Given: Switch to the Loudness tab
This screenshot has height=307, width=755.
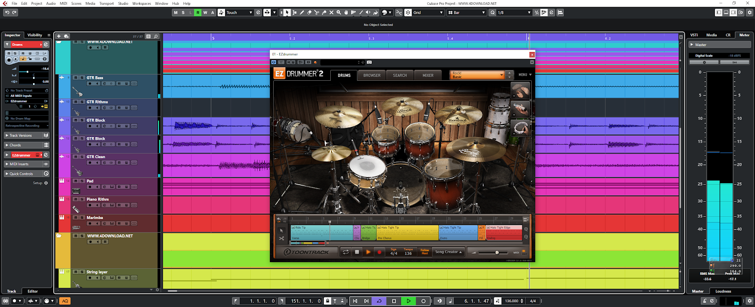Looking at the screenshot, I should 723,291.
